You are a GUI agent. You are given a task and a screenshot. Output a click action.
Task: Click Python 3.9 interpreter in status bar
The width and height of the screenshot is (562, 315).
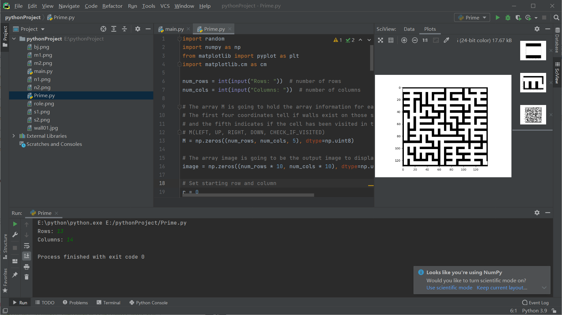[534, 311]
